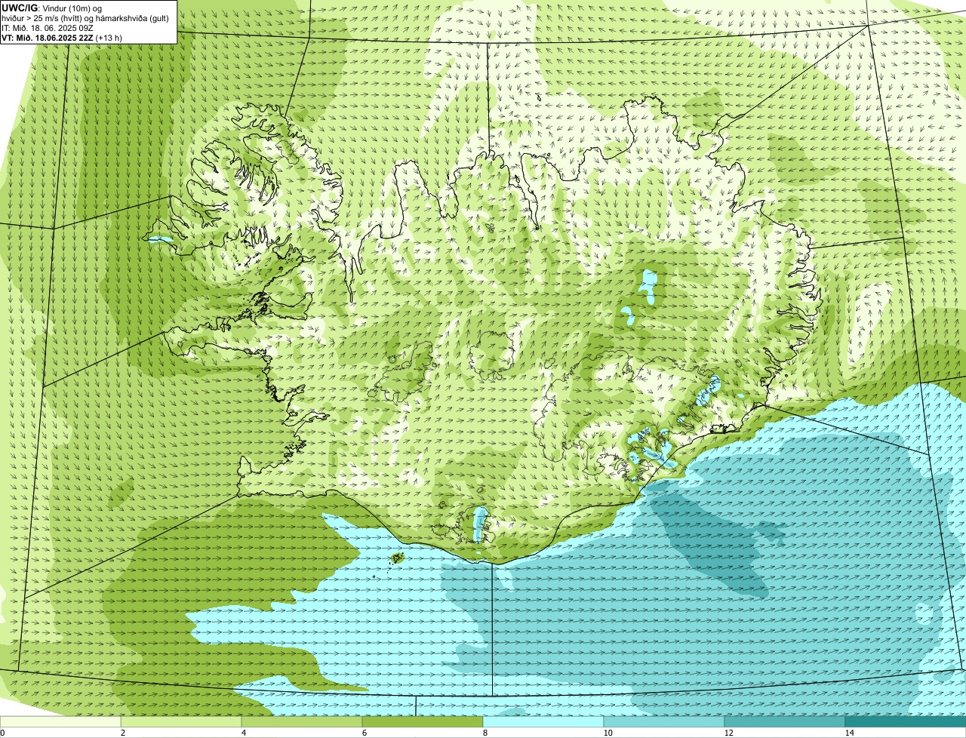Viewport: 966px width, 738px height.
Task: Click the 12–14 m/s teal legend swatch
Action: coord(785,722)
